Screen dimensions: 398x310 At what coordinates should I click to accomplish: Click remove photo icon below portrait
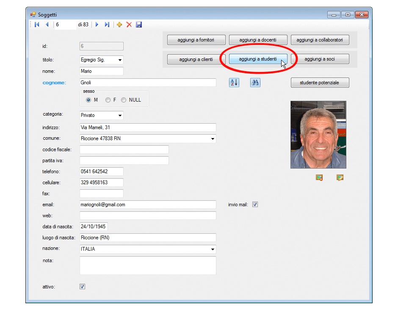319,177
